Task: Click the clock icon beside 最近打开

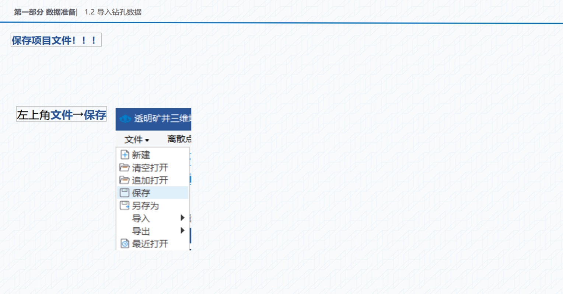Action: click(125, 244)
